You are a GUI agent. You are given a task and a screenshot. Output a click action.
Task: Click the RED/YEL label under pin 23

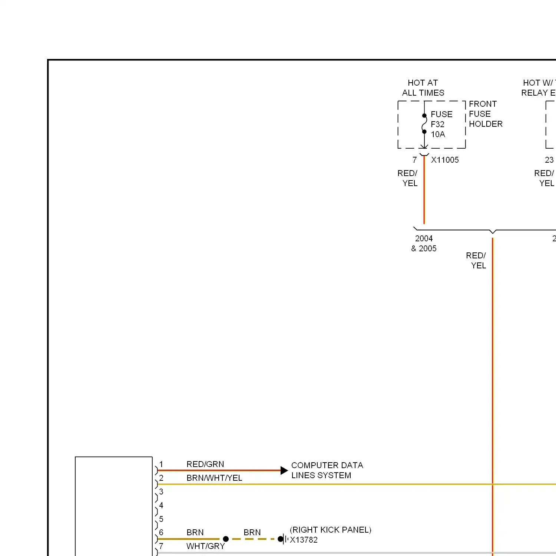pos(544,178)
